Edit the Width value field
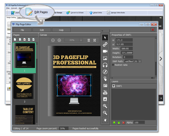Viewport: 169px width, 136px height. (127, 48)
